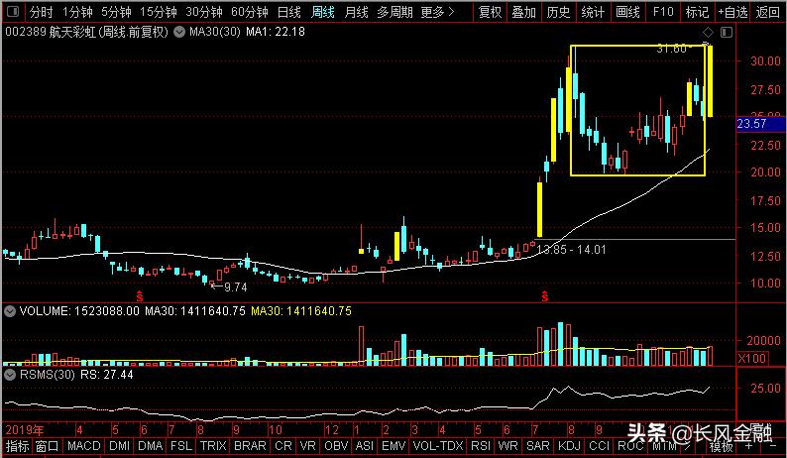Image resolution: width=787 pixels, height=458 pixels.
Task: Open the RSMS(30) indicator dropdown circle
Action: (10, 375)
